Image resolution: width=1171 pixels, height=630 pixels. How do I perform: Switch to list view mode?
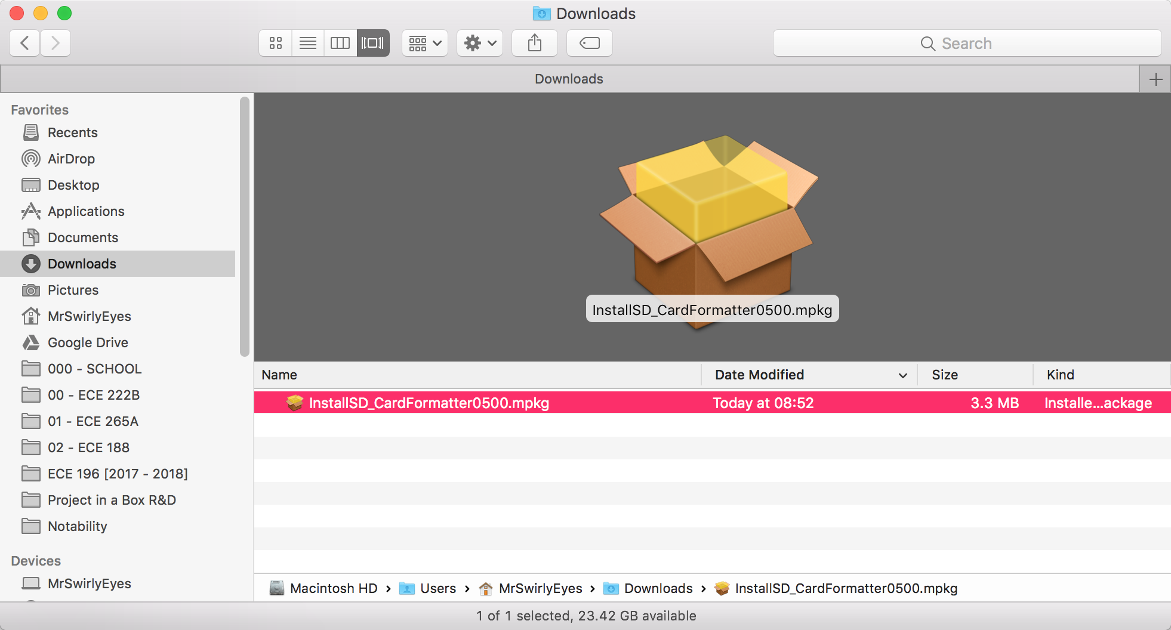tap(308, 43)
